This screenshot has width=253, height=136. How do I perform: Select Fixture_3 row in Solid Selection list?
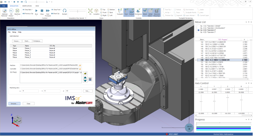(x=51, y=53)
